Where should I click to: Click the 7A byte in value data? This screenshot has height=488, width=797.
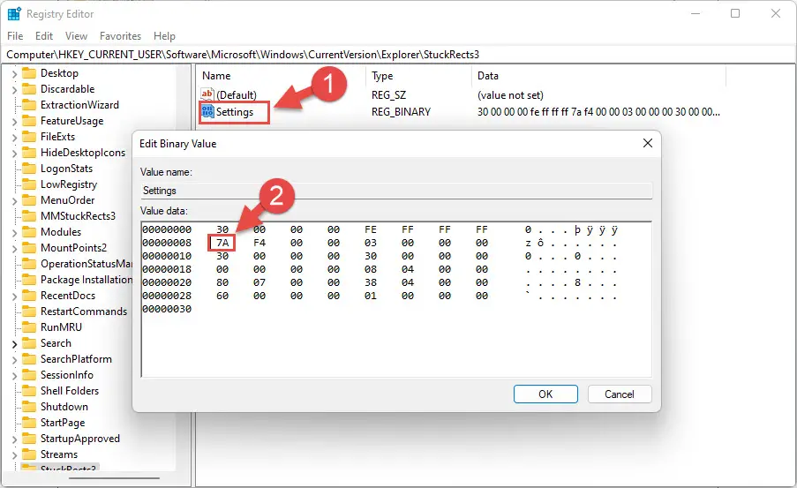point(222,243)
